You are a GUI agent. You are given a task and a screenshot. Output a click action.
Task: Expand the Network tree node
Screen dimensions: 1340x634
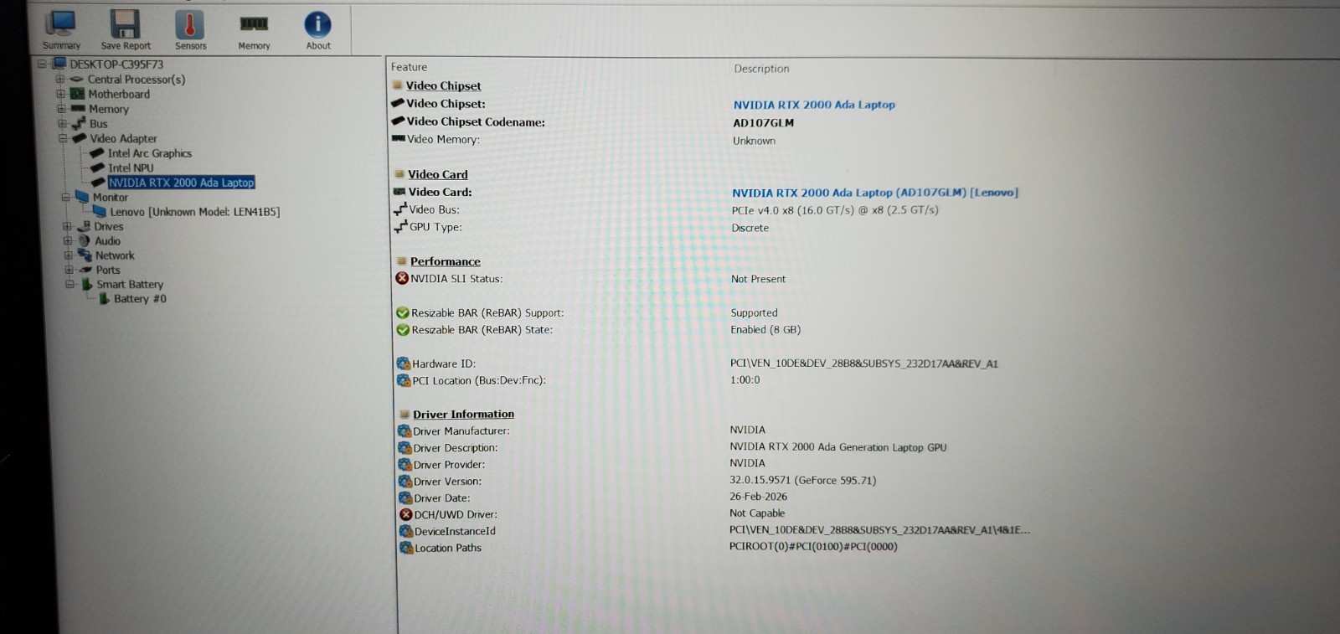coord(68,255)
